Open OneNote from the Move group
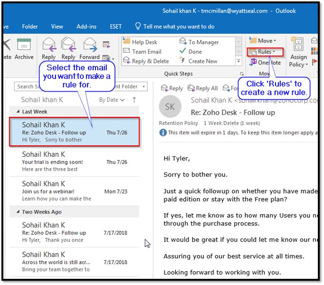This screenshot has width=324, height=285. 265,62
